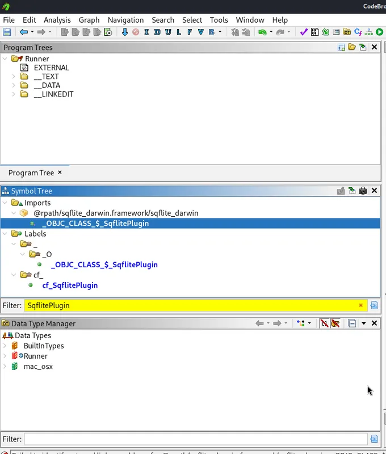Select the imported _OBJC_CLASS_$_SqflitePlugin symbol row

[190, 224]
